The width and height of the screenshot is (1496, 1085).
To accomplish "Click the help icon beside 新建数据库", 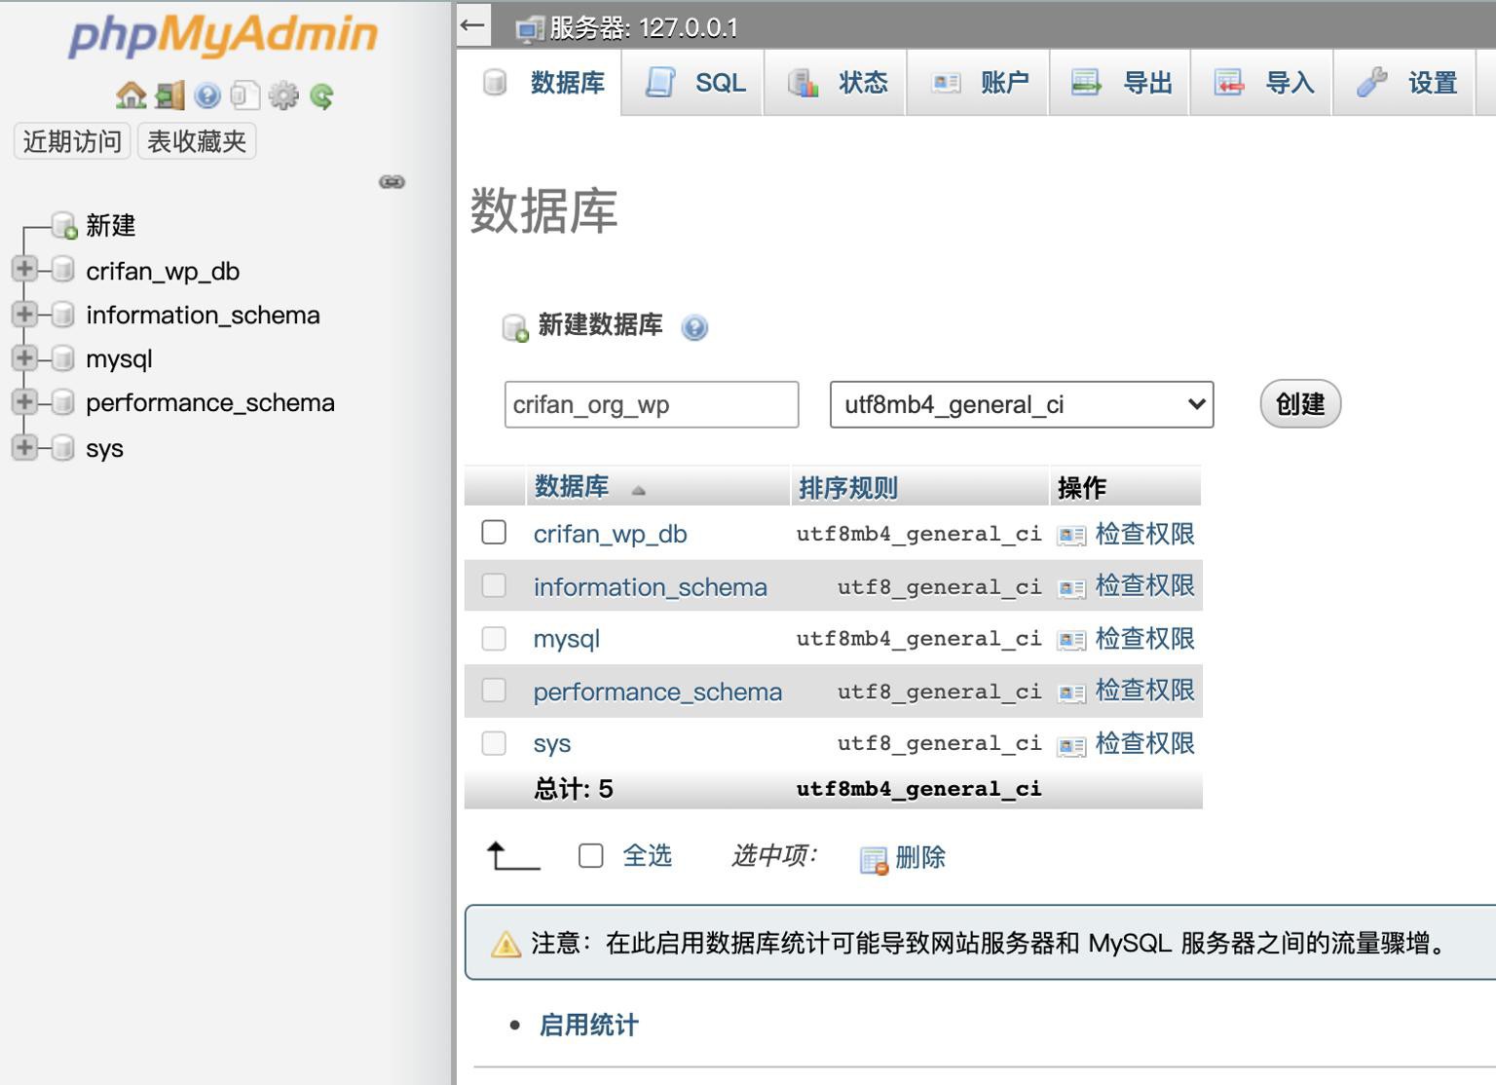I will (694, 327).
